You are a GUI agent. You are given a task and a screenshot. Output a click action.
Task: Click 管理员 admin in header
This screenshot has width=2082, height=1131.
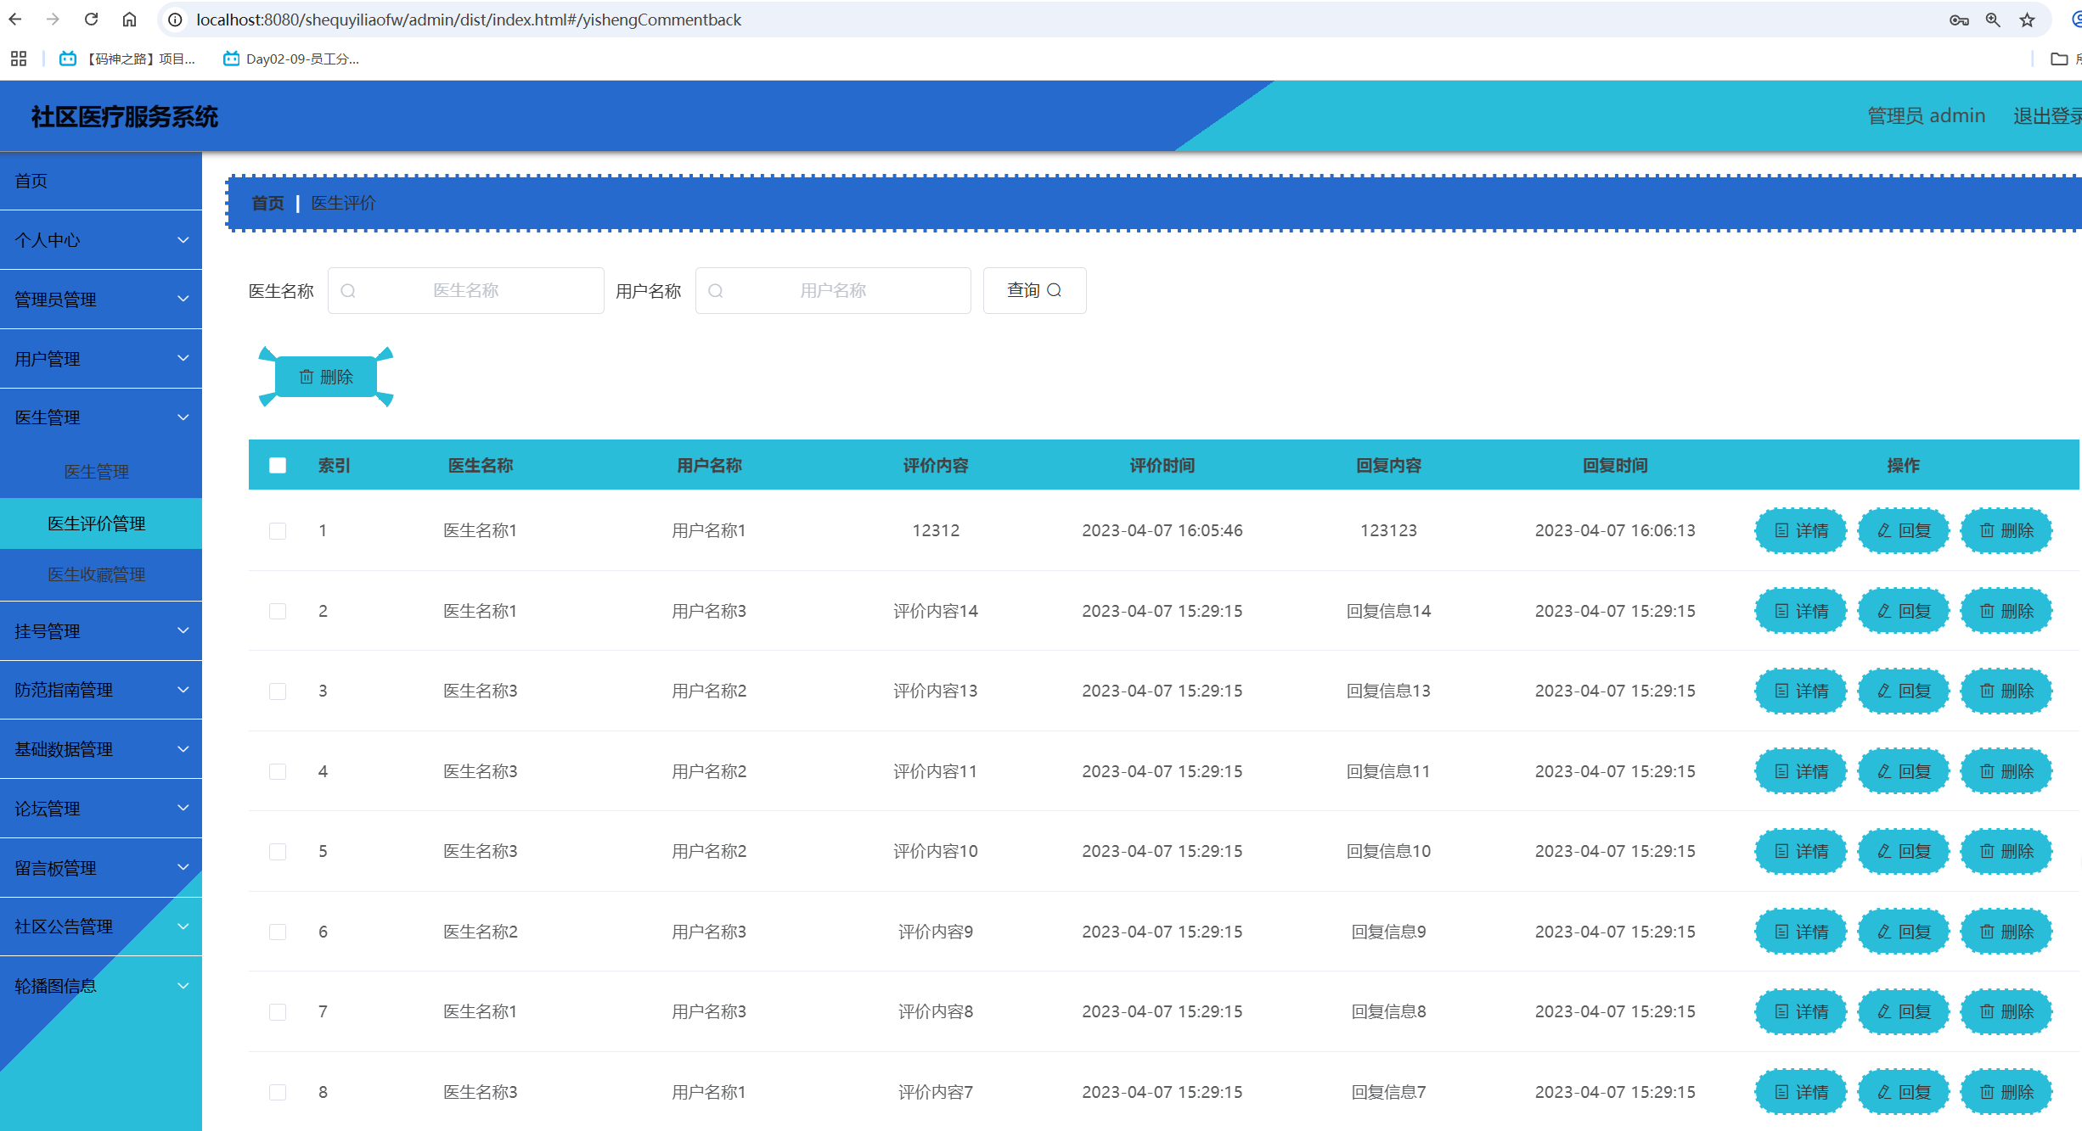pyautogui.click(x=1926, y=116)
